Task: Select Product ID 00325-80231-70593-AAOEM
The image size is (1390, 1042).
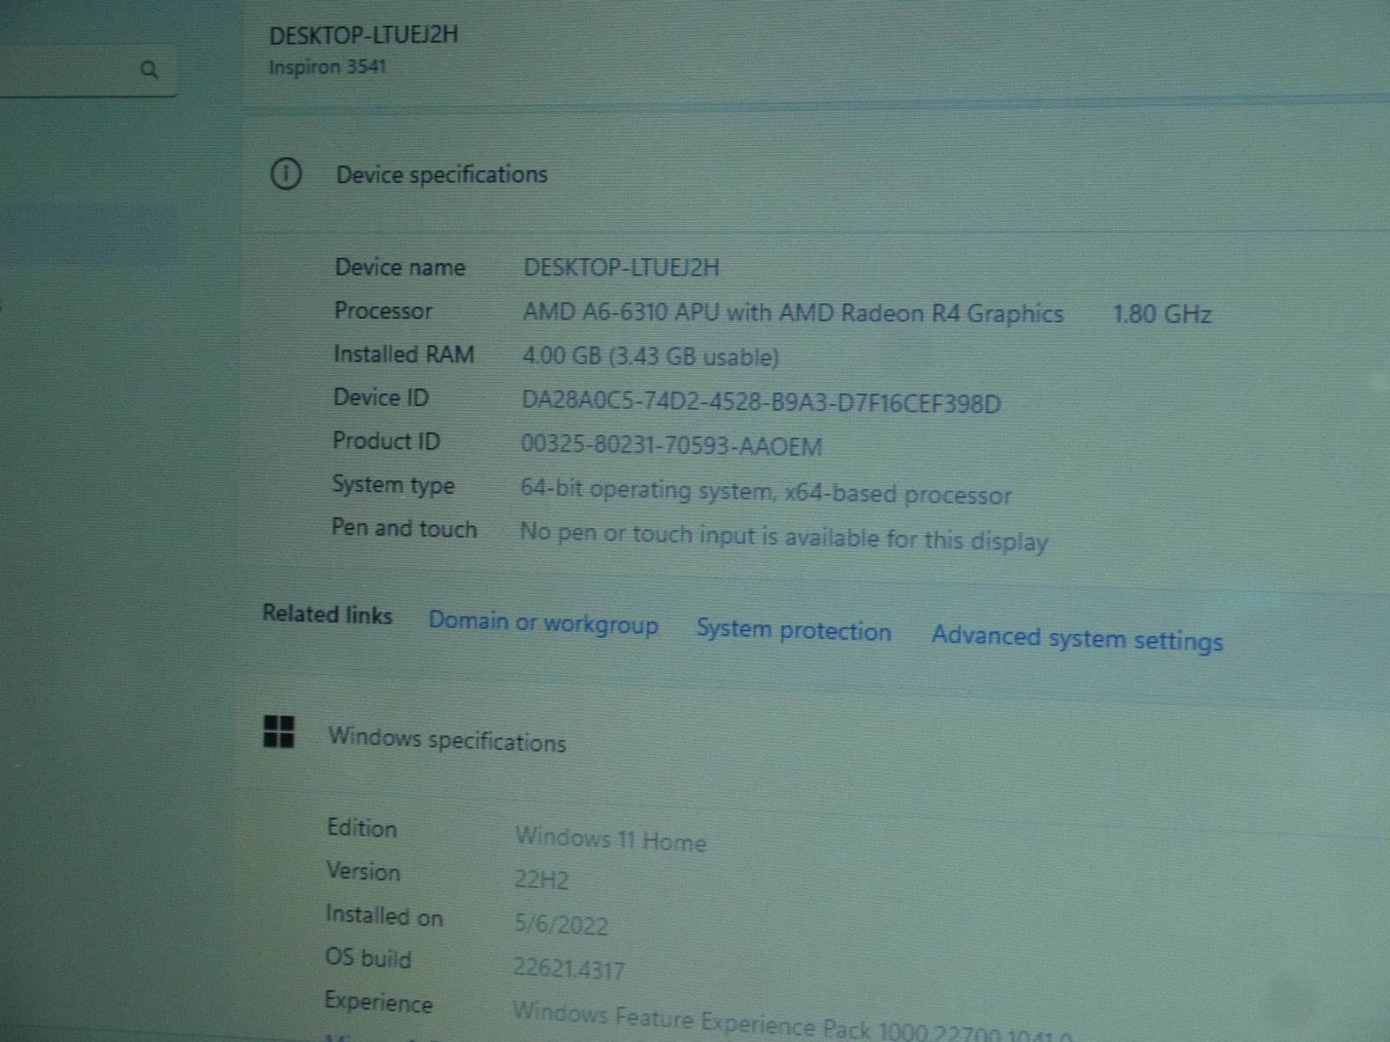Action: (x=671, y=445)
